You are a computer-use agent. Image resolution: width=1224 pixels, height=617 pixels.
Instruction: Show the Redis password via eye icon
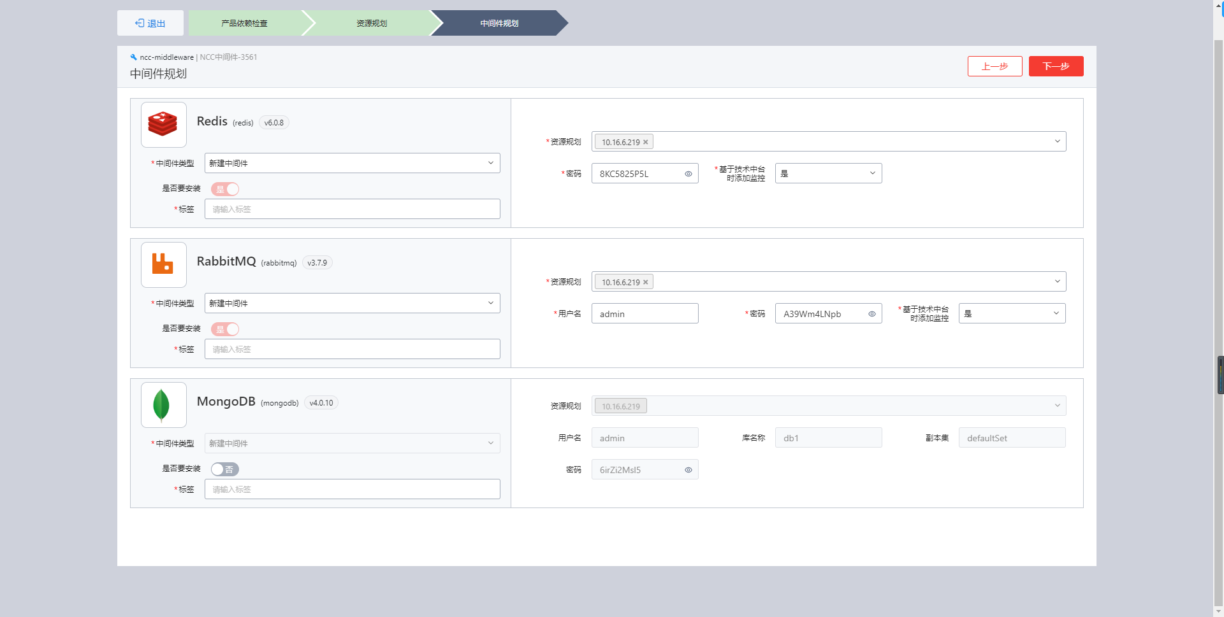click(x=688, y=174)
